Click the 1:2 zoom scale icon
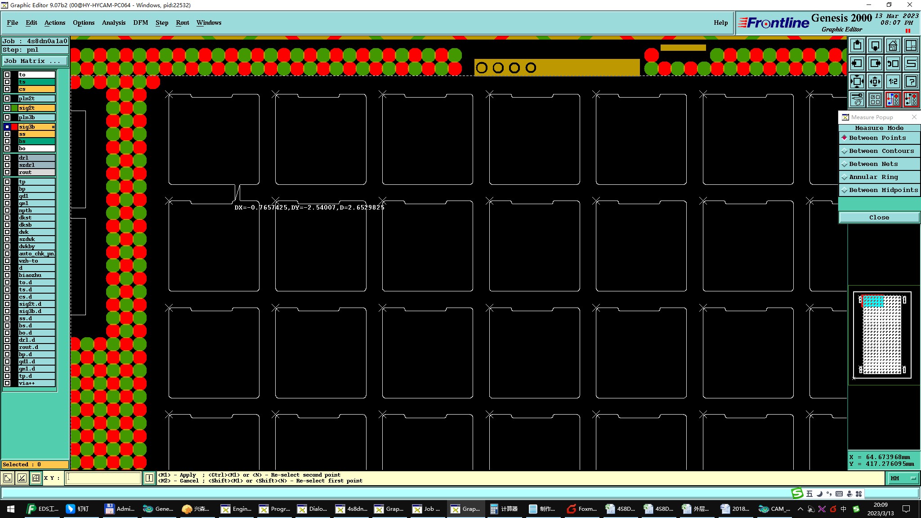Image resolution: width=921 pixels, height=518 pixels. pyautogui.click(x=893, y=81)
